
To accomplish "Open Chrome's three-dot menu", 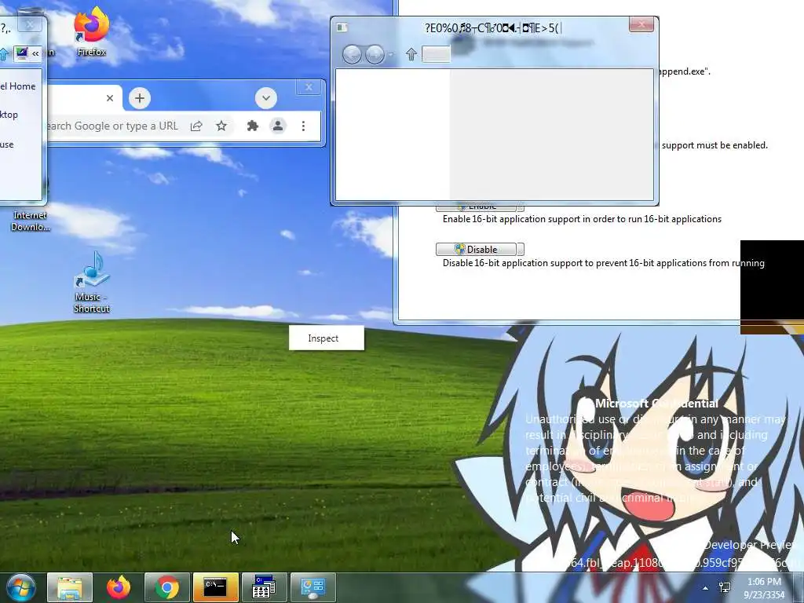I will point(303,126).
